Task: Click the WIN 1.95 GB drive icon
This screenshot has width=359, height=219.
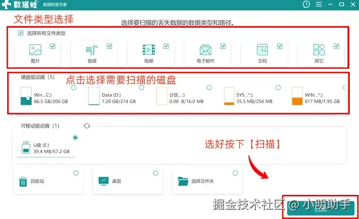Action: [297, 96]
